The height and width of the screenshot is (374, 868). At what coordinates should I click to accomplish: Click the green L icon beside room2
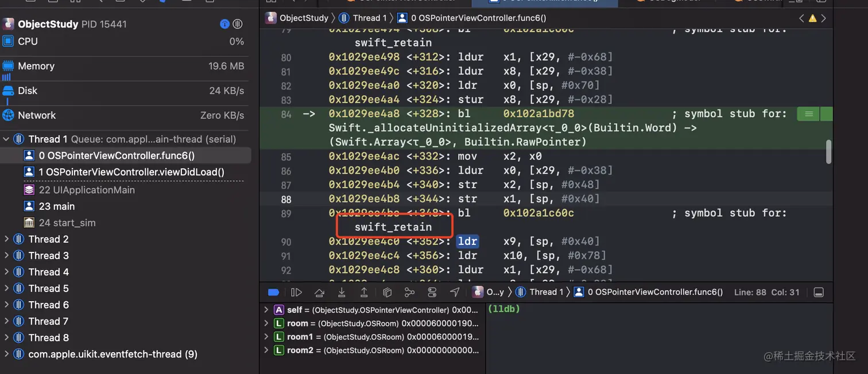click(x=279, y=350)
